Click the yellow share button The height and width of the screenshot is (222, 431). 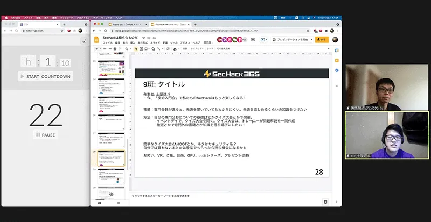point(322,40)
